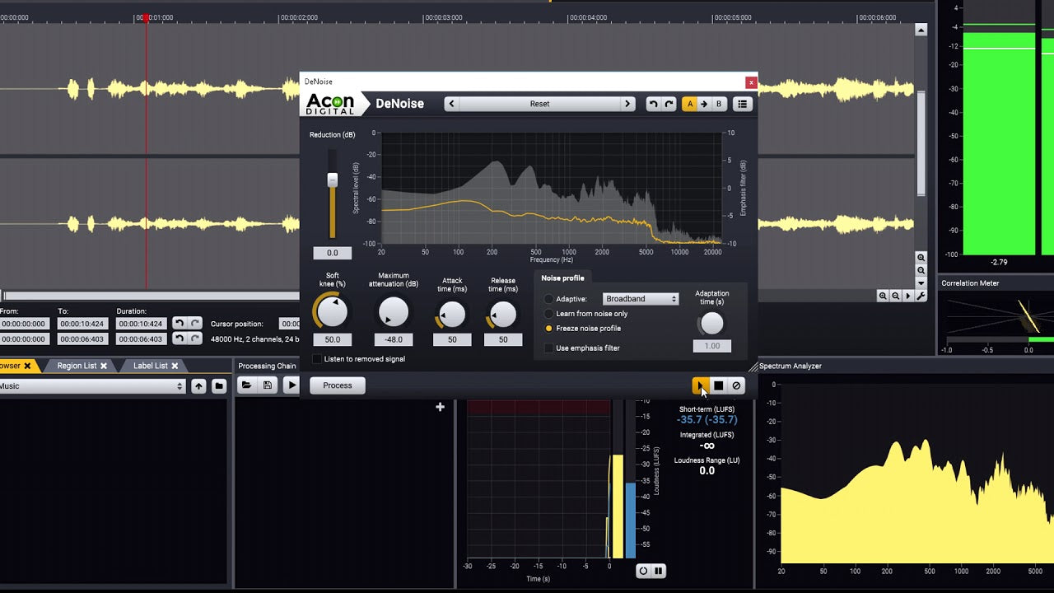The height and width of the screenshot is (593, 1054).
Task: Open the DeNoise preset list menu icon
Action: coord(742,104)
